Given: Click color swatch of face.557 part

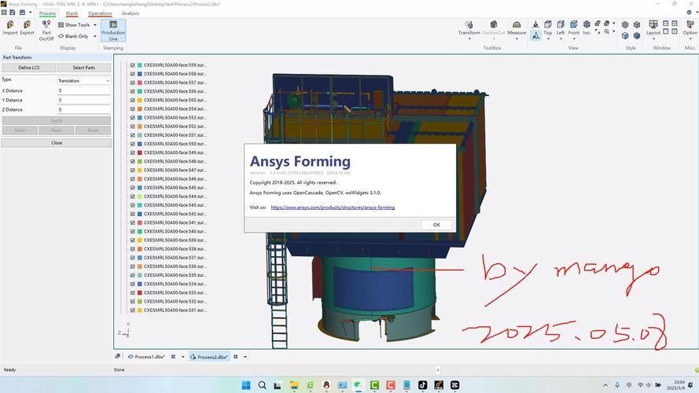Looking at the screenshot, I should pos(139,83).
